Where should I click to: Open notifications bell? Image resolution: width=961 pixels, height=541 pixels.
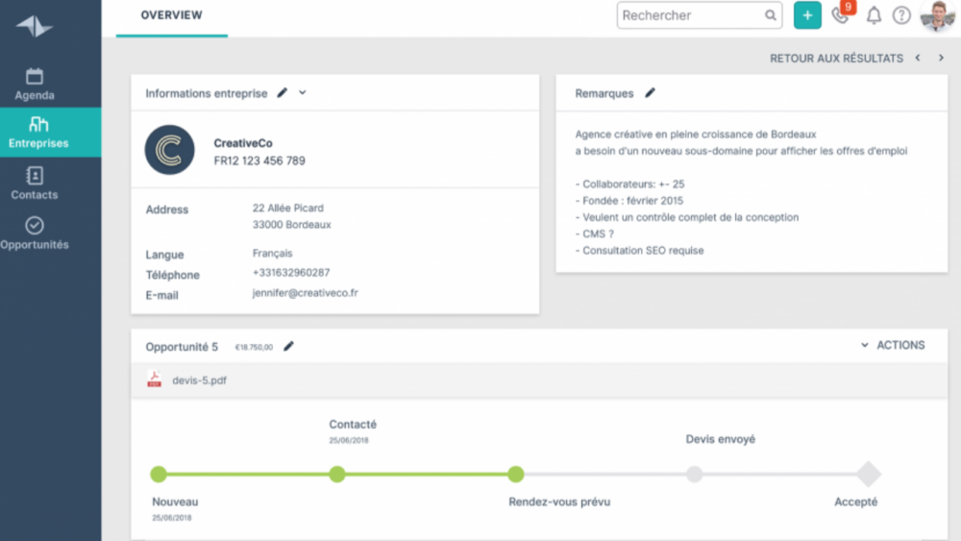coord(874,15)
